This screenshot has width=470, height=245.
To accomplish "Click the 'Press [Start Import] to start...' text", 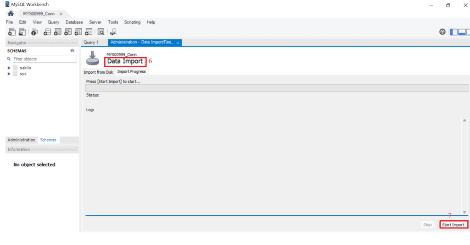I will [x=113, y=82].
